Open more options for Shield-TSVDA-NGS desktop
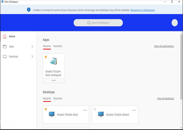 (x=85, y=110)
